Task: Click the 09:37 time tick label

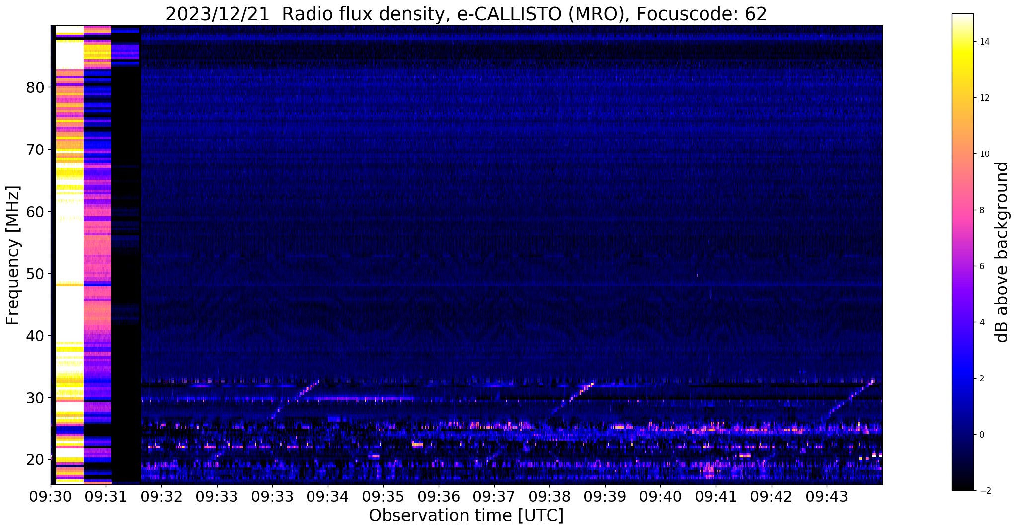Action: pyautogui.click(x=494, y=496)
